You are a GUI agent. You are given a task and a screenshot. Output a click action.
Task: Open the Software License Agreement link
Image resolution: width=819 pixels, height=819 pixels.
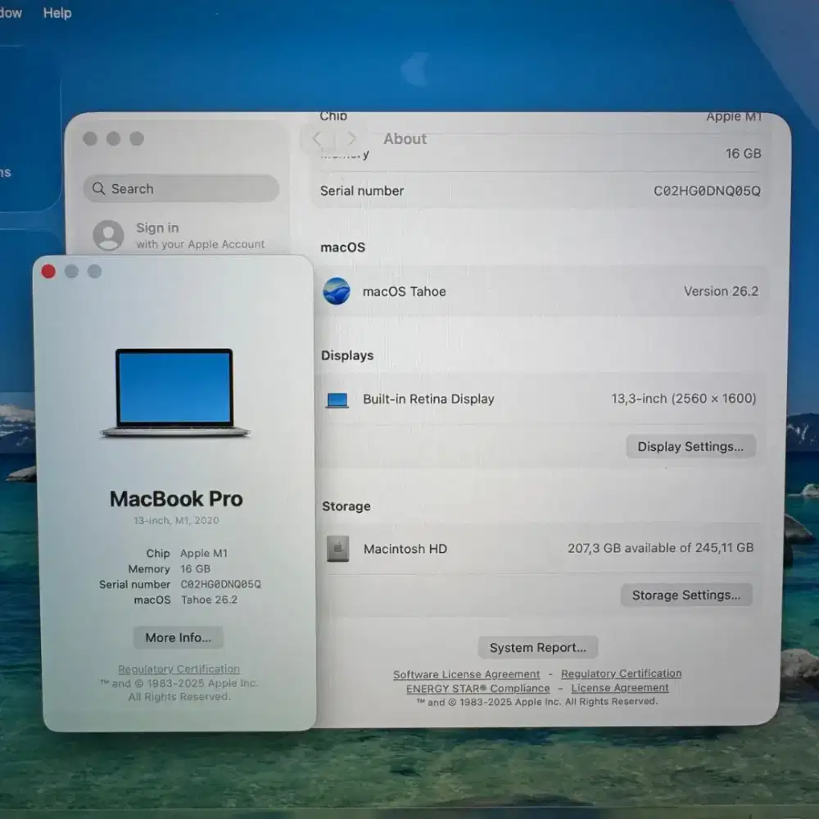pos(466,674)
